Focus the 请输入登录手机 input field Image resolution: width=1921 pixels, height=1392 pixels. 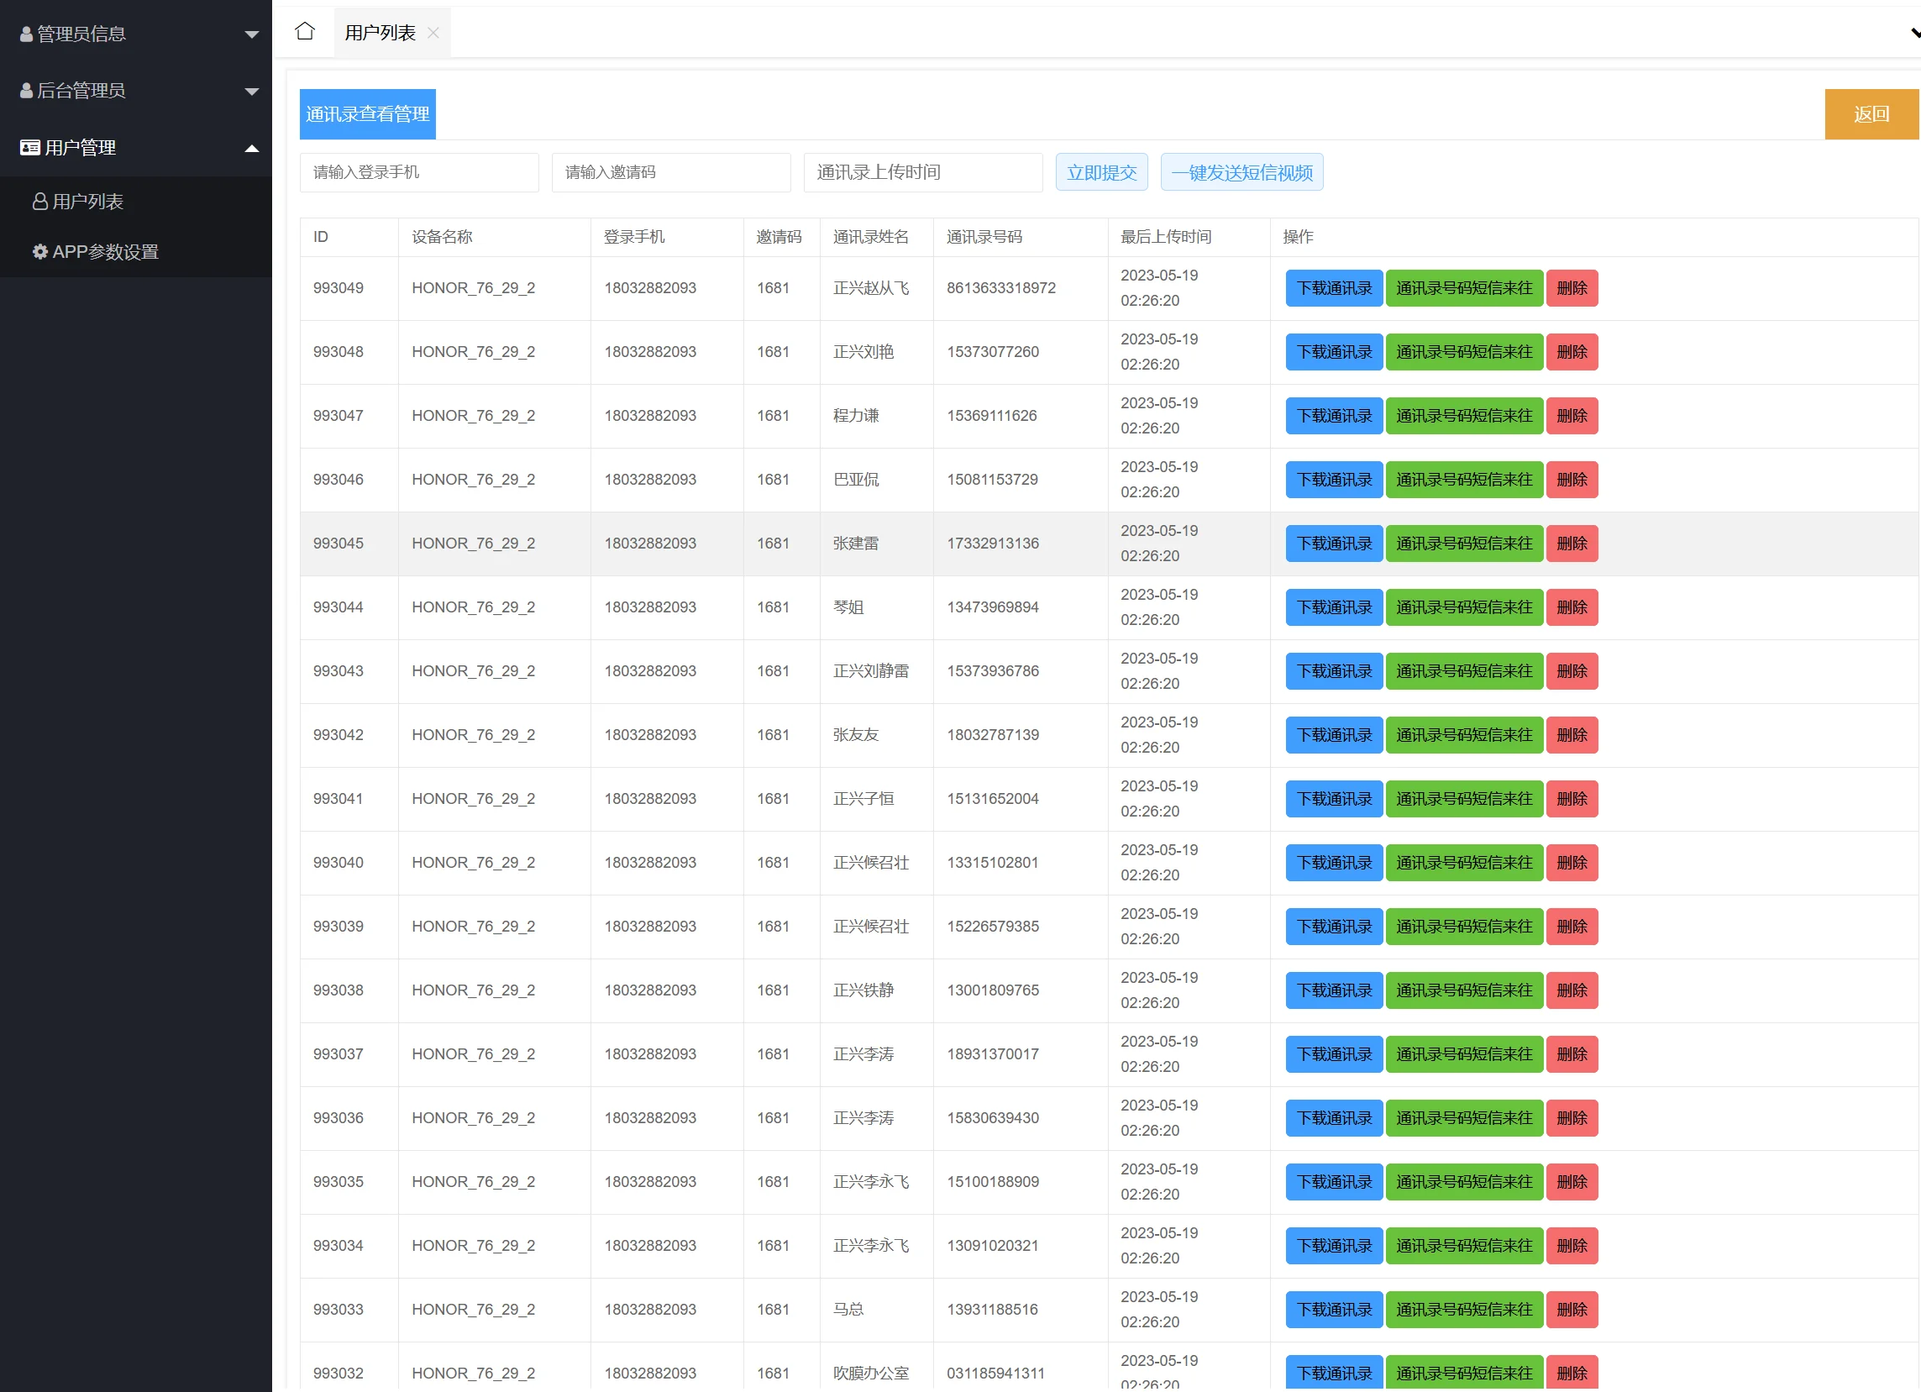point(418,173)
